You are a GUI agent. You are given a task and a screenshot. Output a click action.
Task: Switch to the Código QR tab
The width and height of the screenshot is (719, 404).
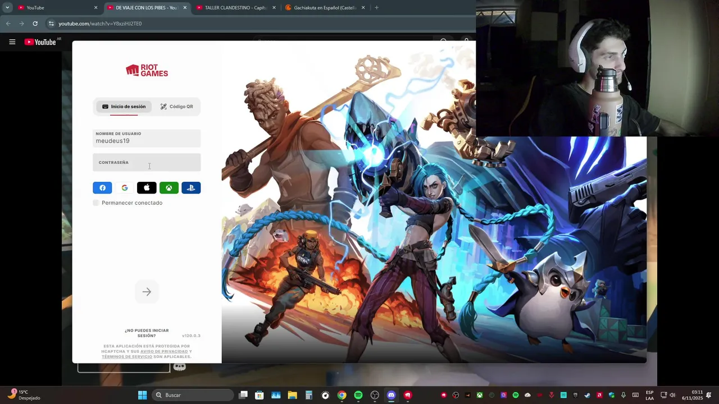click(x=176, y=107)
